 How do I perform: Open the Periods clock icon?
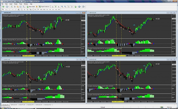tap(79, 7)
